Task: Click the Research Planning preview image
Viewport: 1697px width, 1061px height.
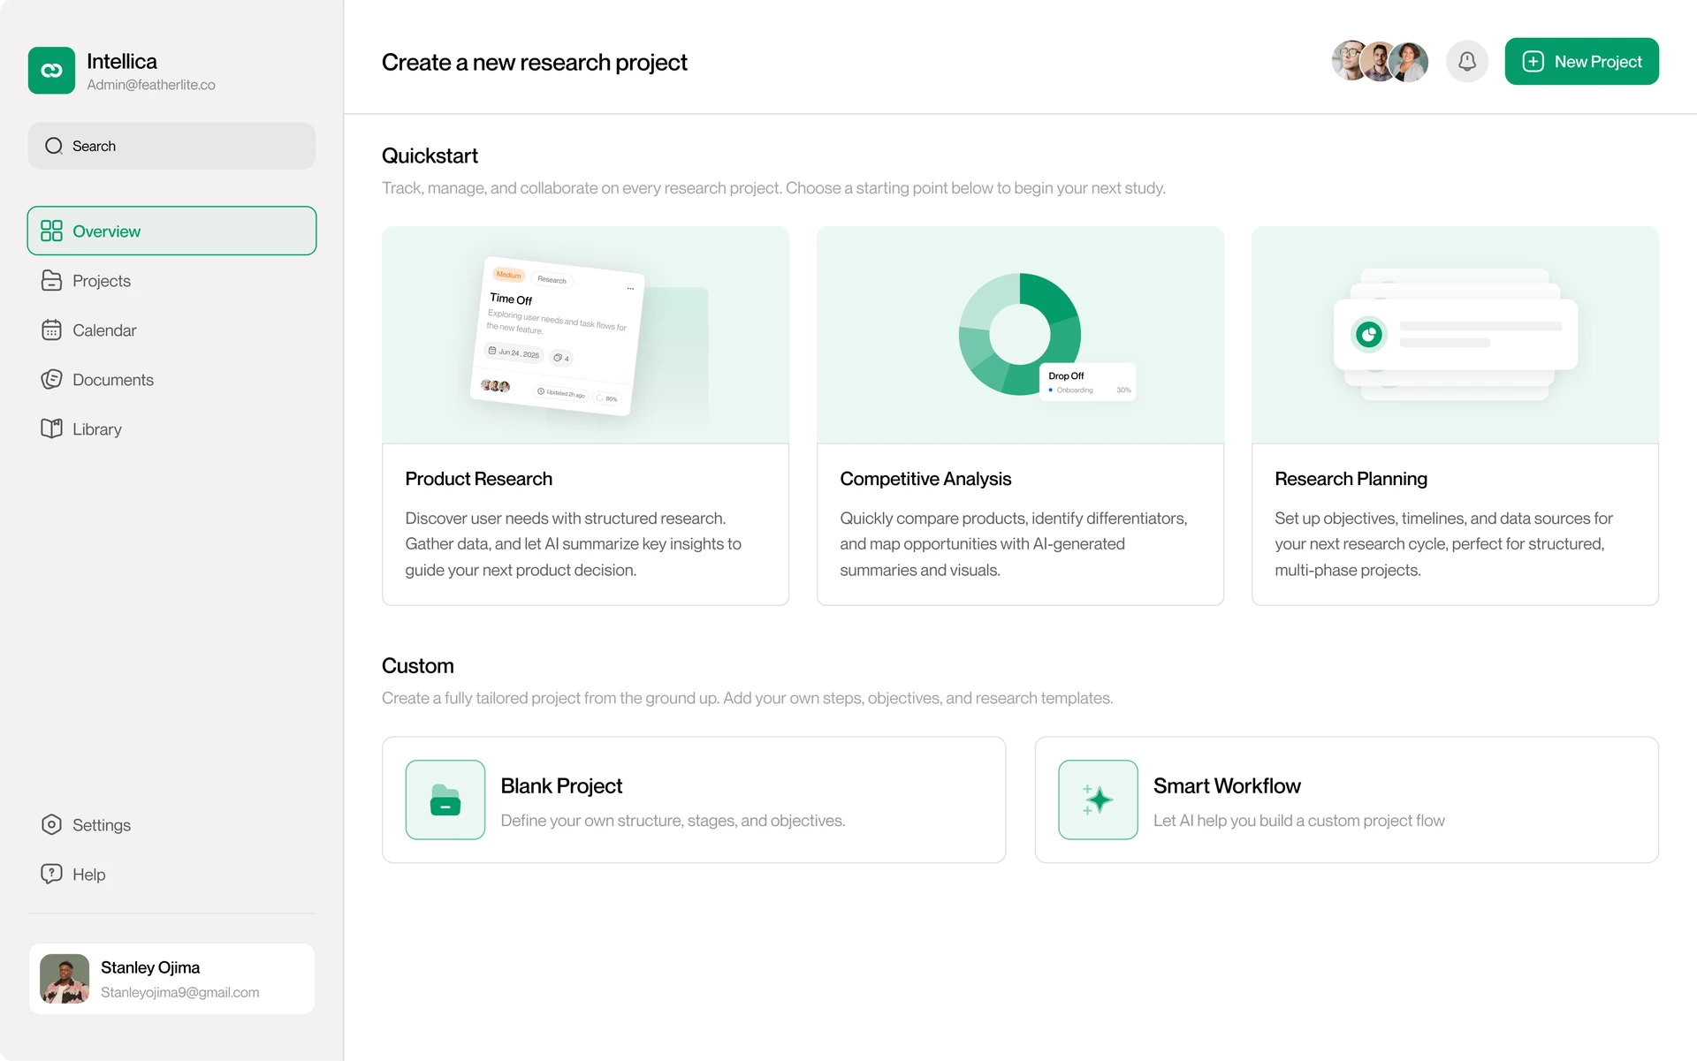Action: [x=1455, y=335]
